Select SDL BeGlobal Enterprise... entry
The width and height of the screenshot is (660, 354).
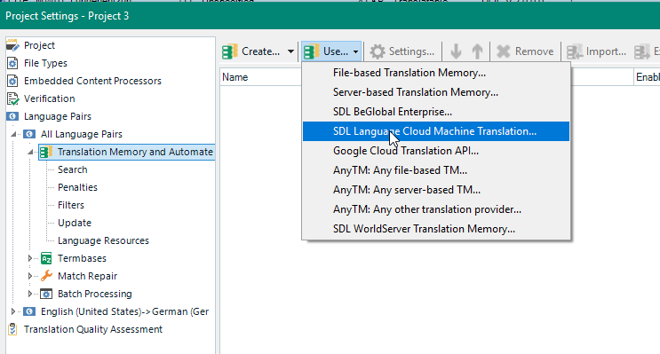click(436, 112)
